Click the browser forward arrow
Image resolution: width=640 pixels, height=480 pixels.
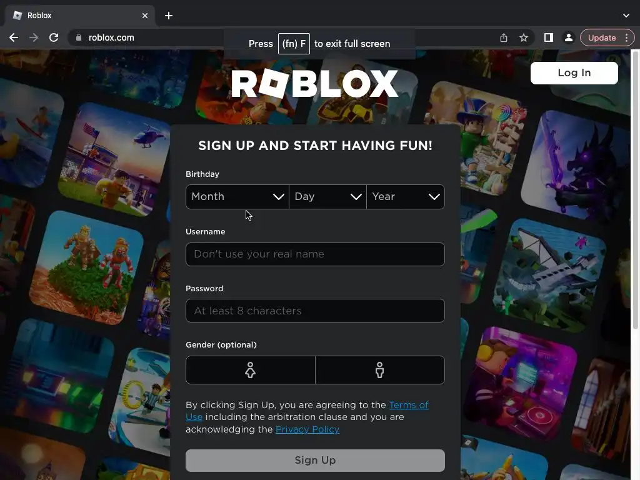tap(34, 37)
